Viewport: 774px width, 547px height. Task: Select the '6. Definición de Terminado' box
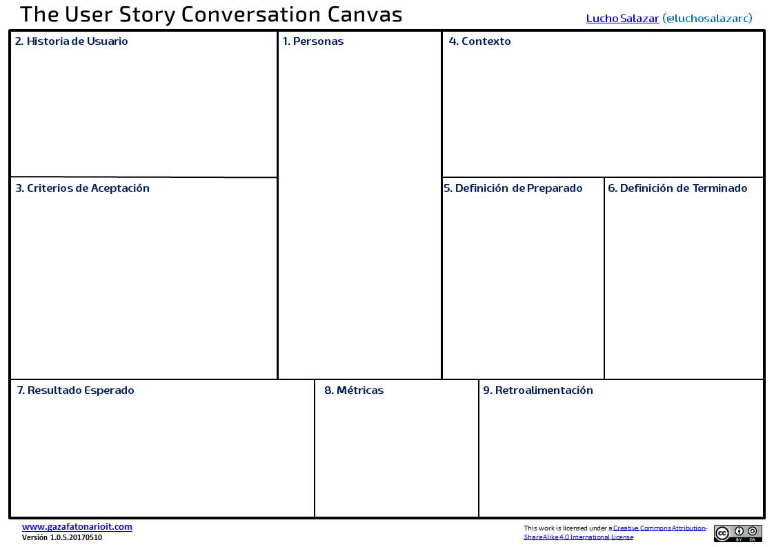click(x=684, y=279)
